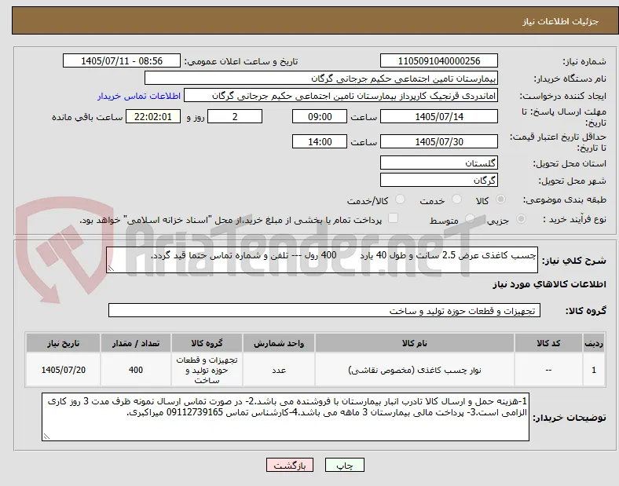Open the اطلاعات تماس خریدار link
Viewport: 619px width, 486px height.
139,96
